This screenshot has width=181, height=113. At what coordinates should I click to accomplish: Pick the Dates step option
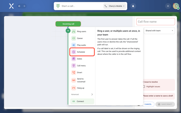[x=82, y=59]
